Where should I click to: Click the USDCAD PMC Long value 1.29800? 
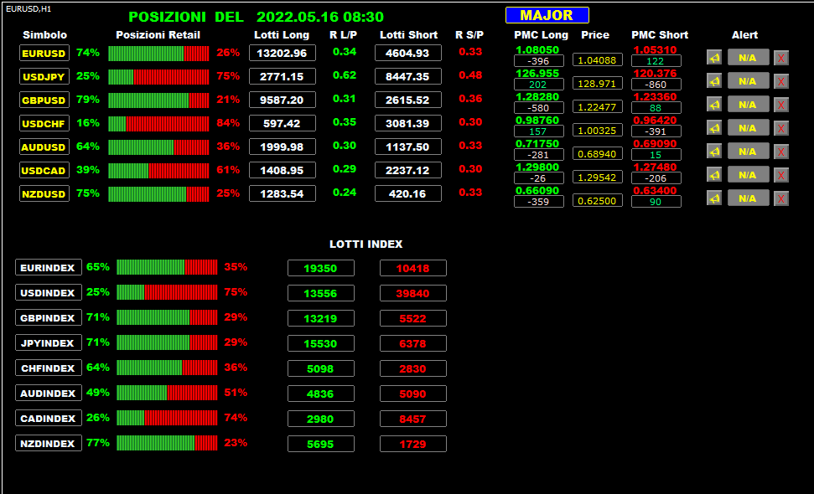537,167
